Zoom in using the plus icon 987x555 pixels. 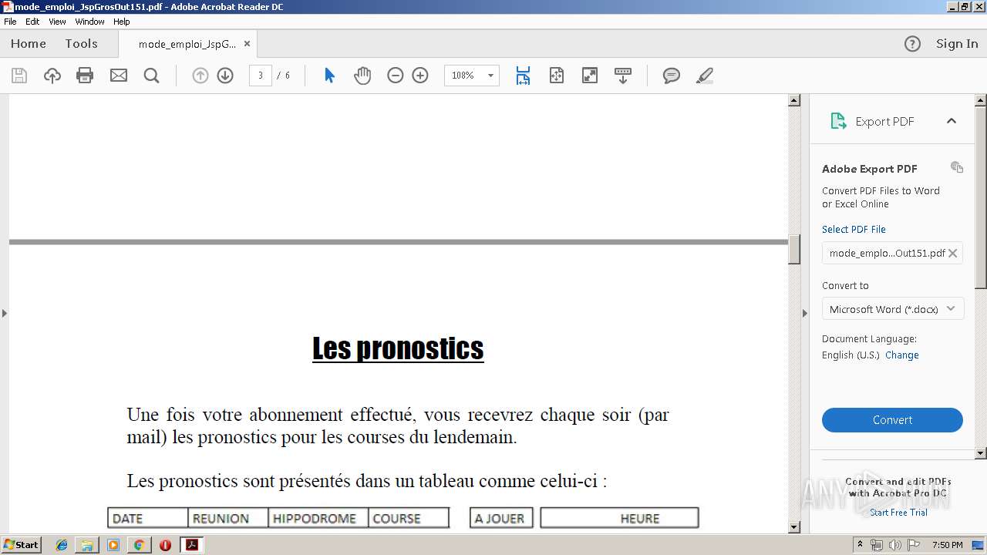point(420,76)
